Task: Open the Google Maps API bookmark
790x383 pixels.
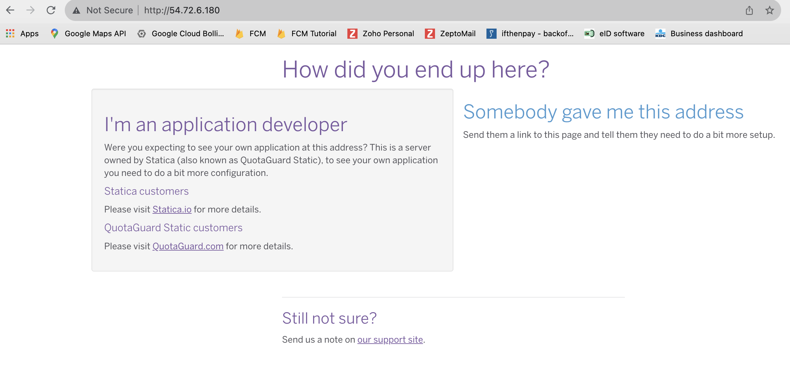Action: [88, 33]
